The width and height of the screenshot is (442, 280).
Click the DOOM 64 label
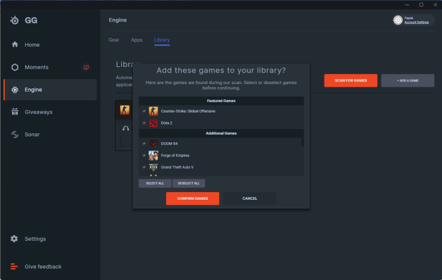[x=169, y=143]
